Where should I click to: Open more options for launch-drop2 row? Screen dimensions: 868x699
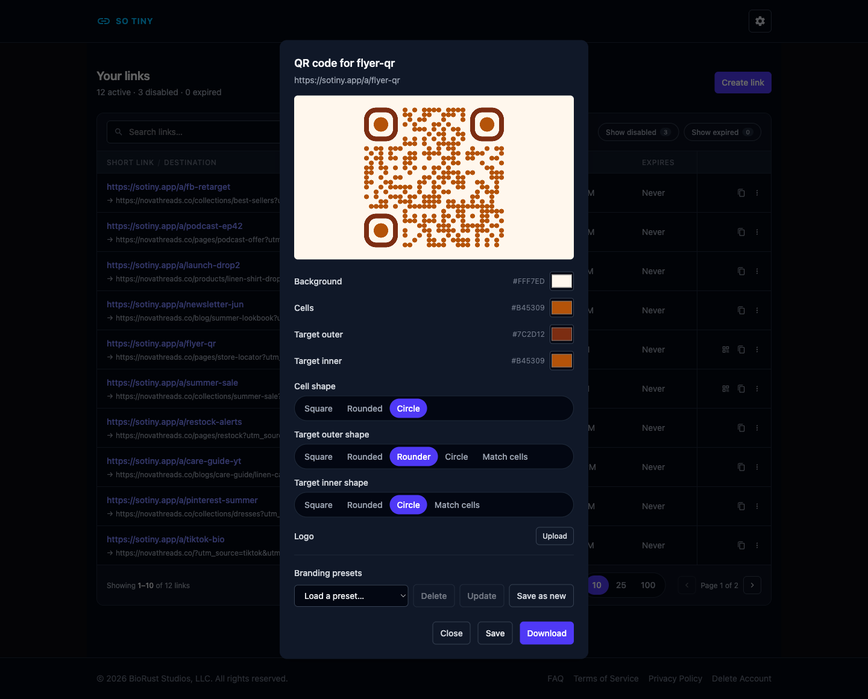click(757, 271)
